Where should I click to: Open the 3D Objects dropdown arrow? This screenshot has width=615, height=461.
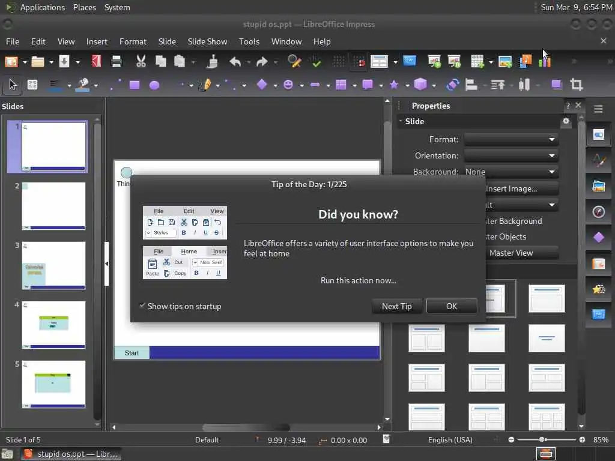click(x=434, y=85)
